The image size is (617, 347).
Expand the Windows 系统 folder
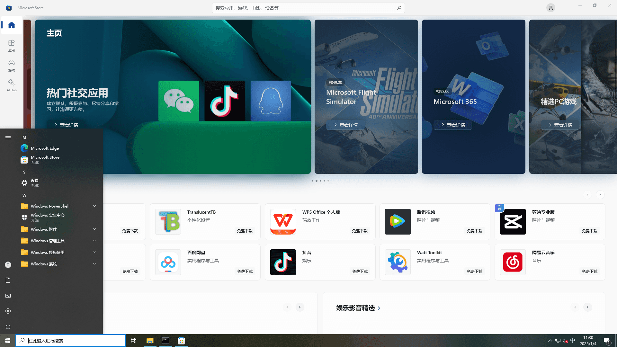pyautogui.click(x=59, y=264)
